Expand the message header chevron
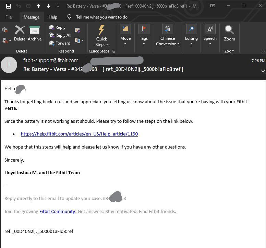 click(263, 71)
